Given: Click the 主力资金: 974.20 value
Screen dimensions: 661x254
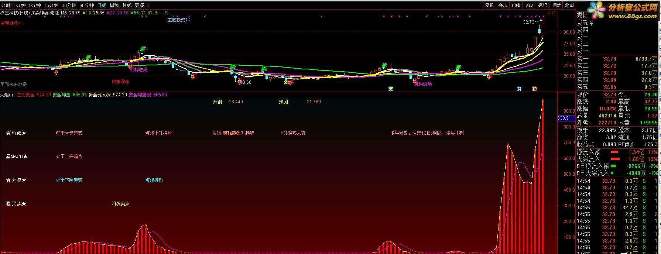Looking at the screenshot, I should pyautogui.click(x=34, y=95).
